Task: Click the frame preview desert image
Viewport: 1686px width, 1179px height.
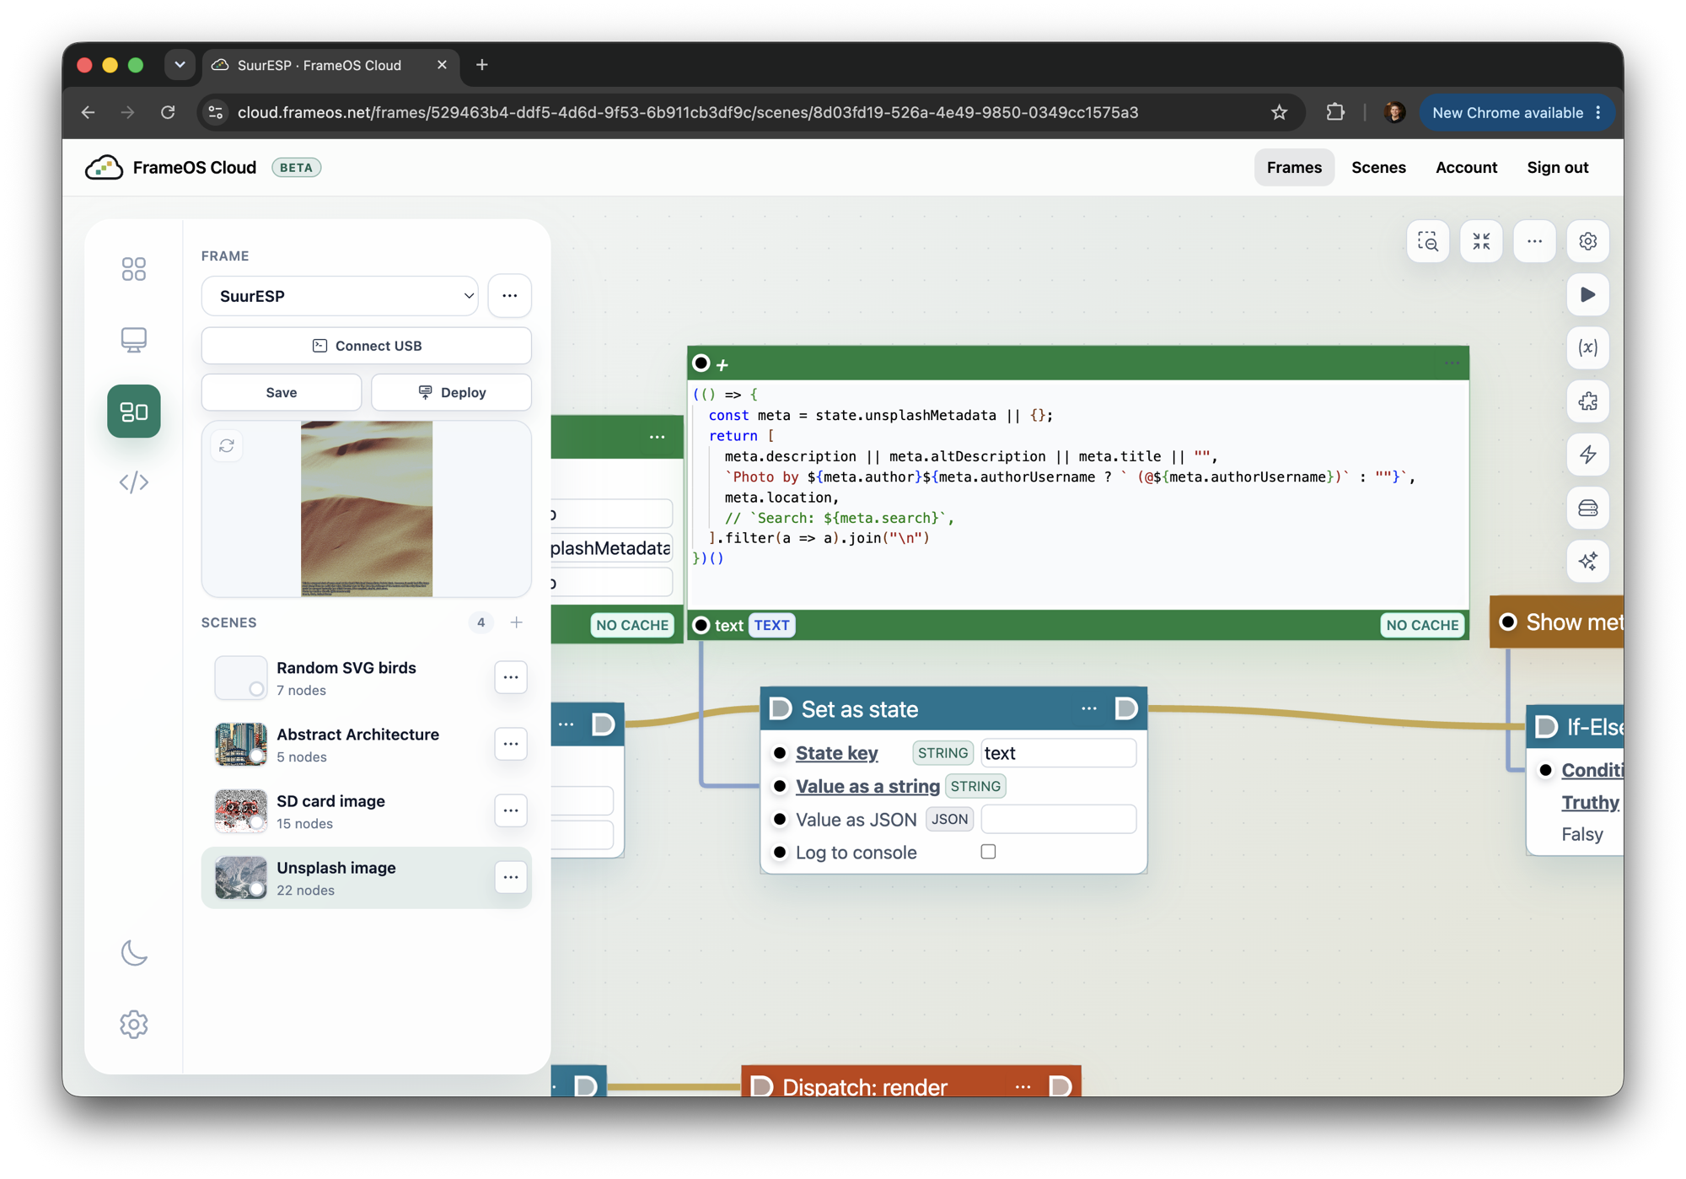Action: click(x=367, y=509)
